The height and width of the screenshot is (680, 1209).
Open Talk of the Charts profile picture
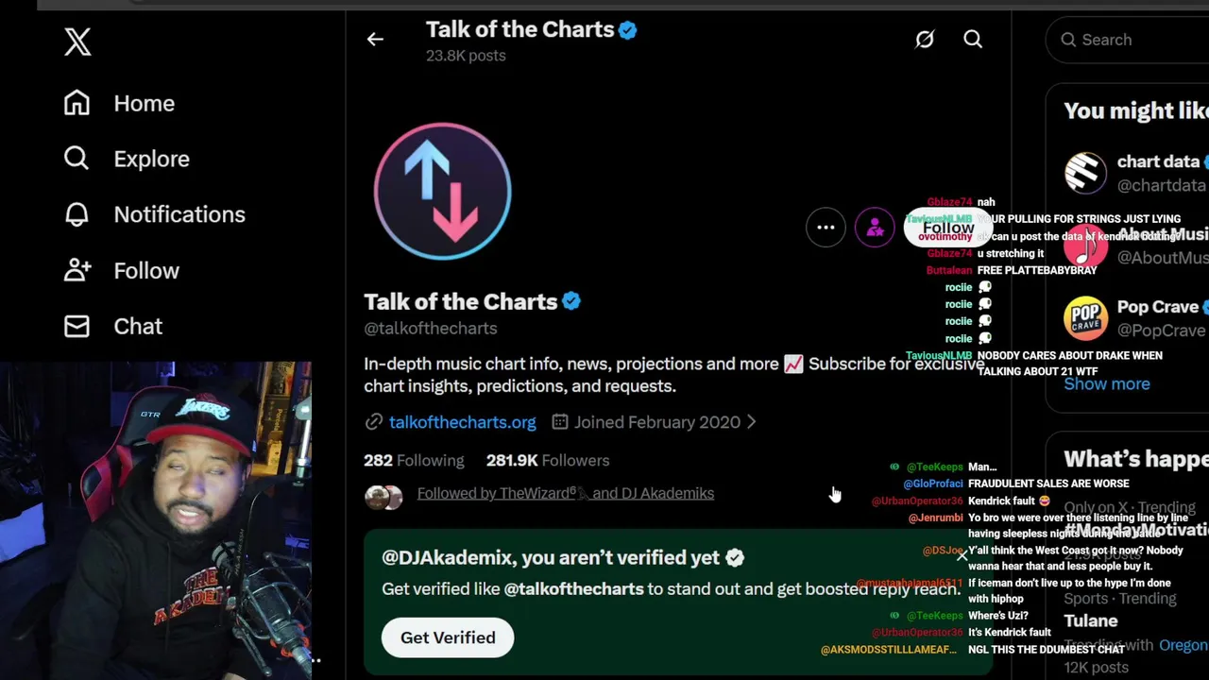(x=442, y=191)
